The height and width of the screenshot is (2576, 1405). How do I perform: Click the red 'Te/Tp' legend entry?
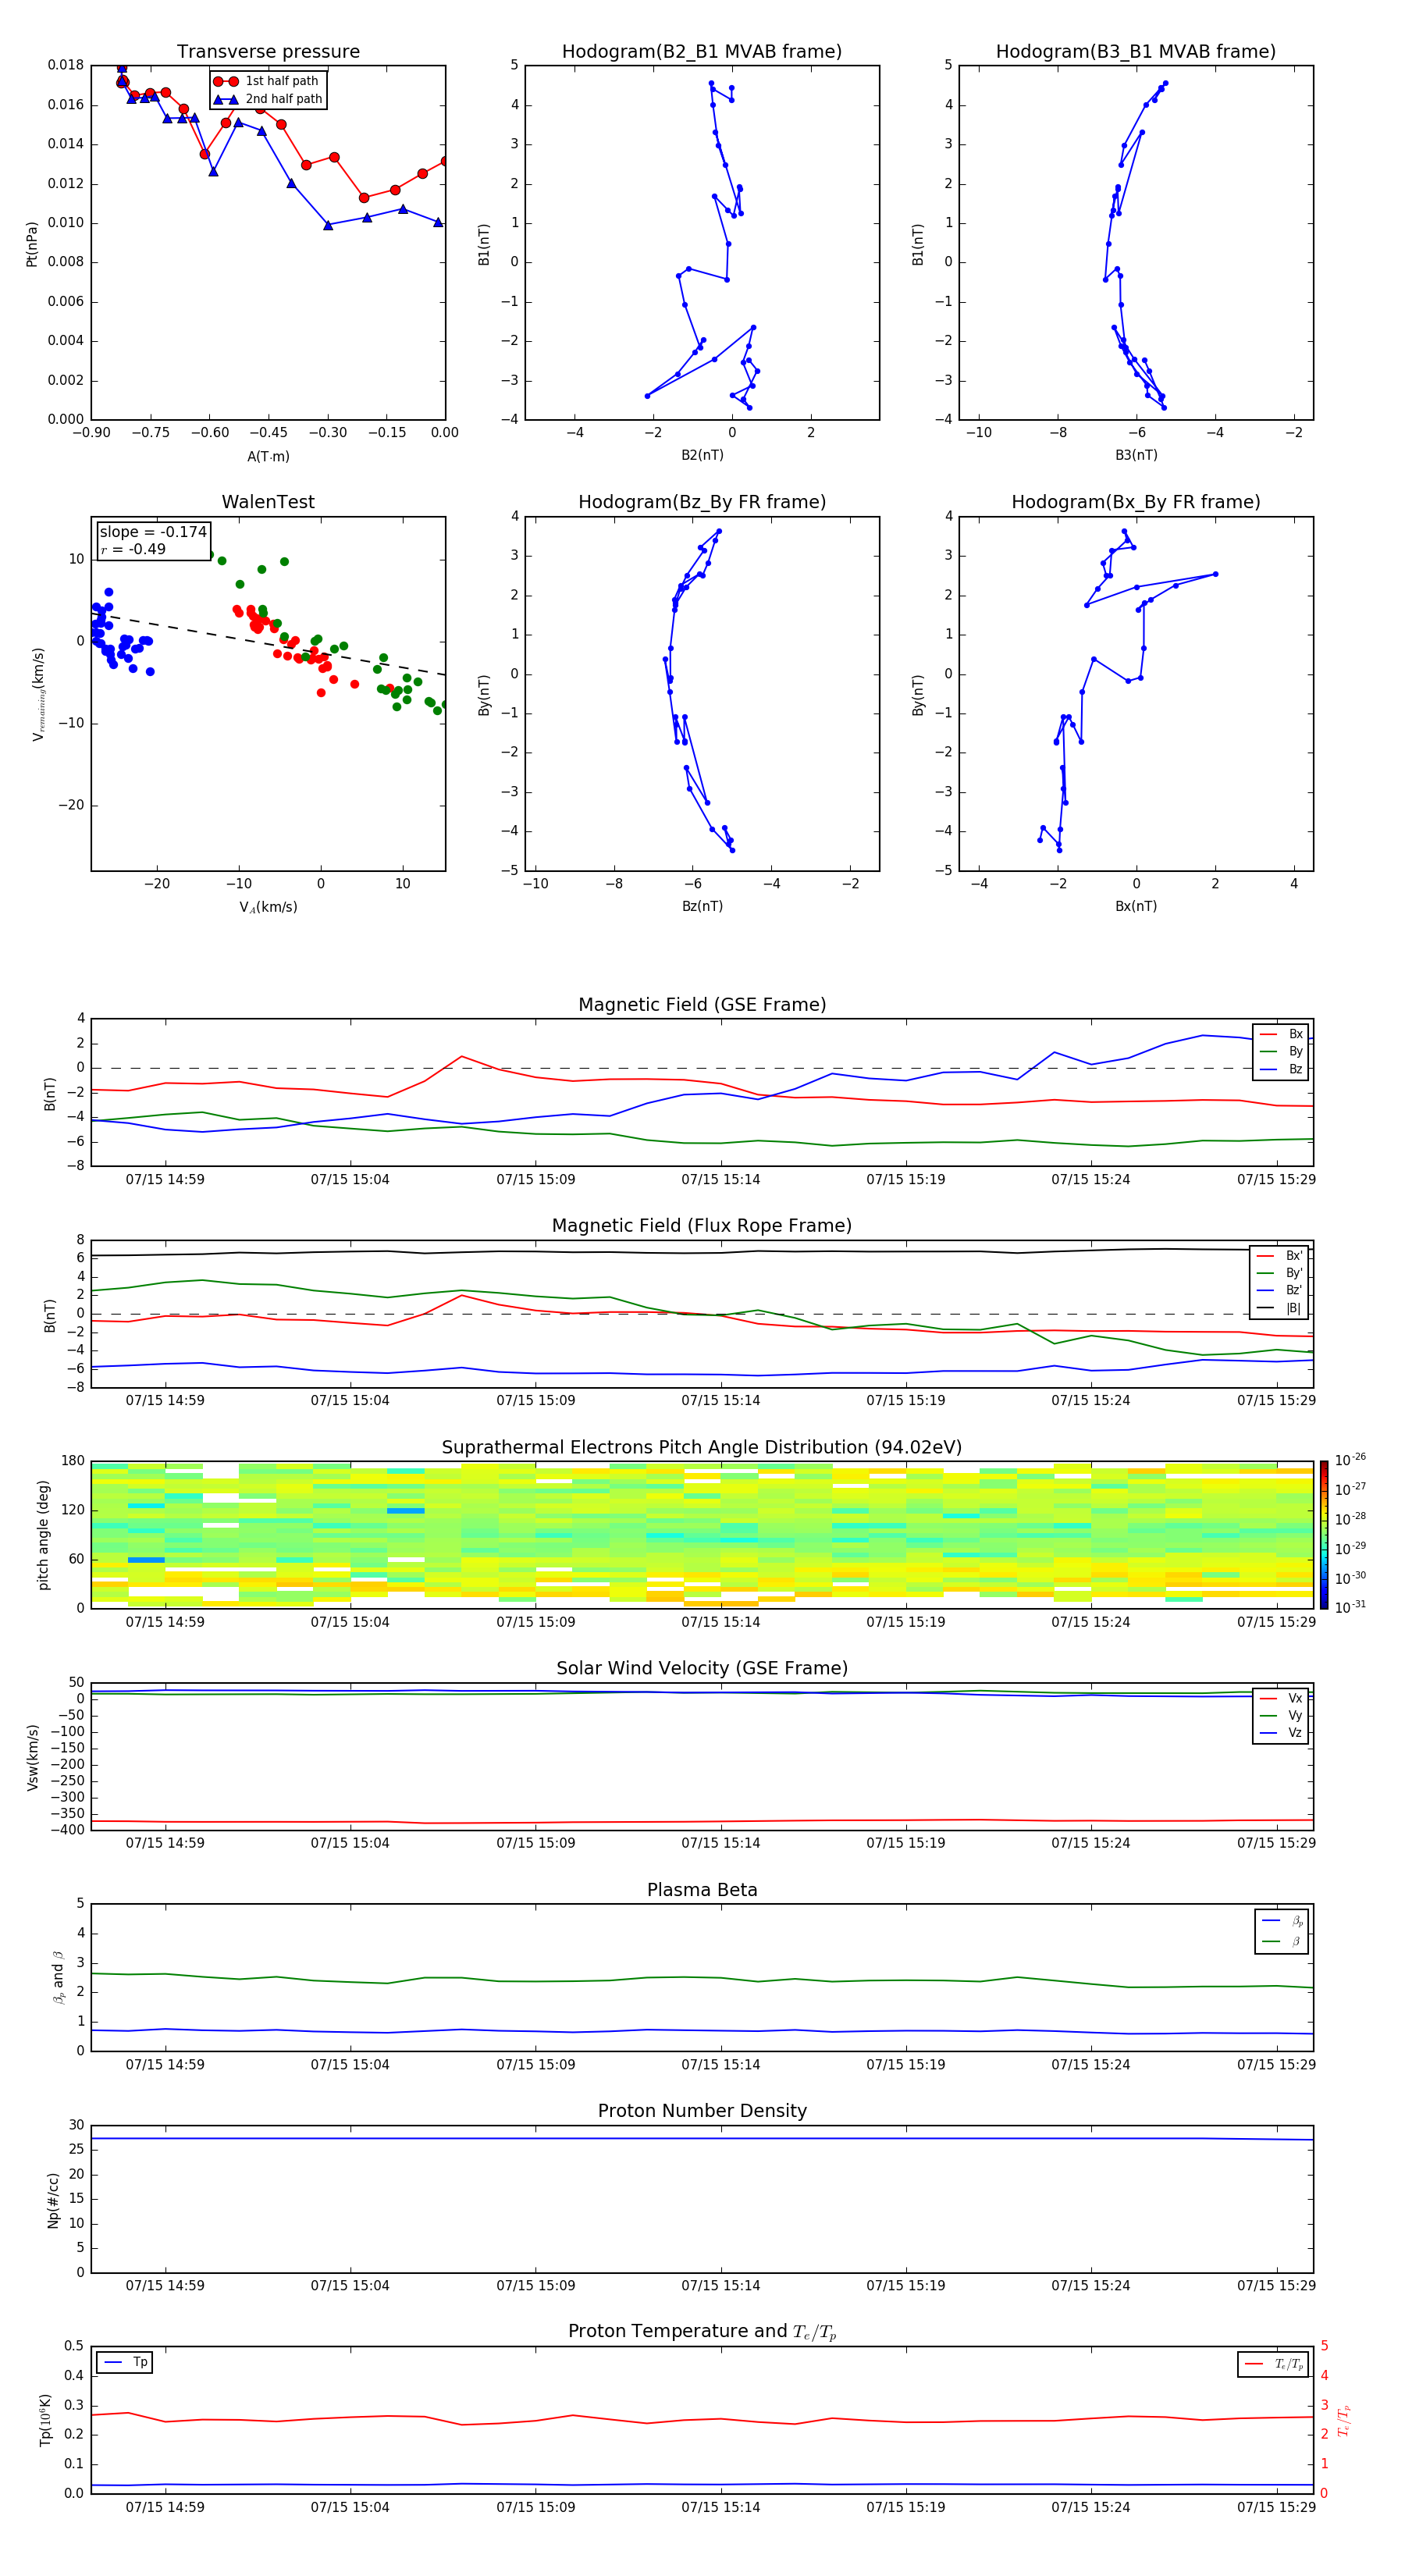pyautogui.click(x=1273, y=2364)
